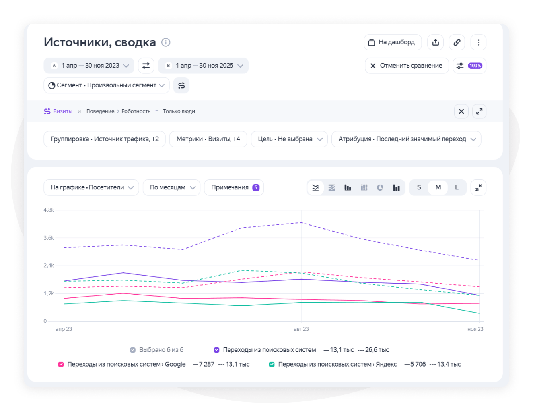Open the three-dot more options menu
The height and width of the screenshot is (411, 533).
[x=479, y=42]
